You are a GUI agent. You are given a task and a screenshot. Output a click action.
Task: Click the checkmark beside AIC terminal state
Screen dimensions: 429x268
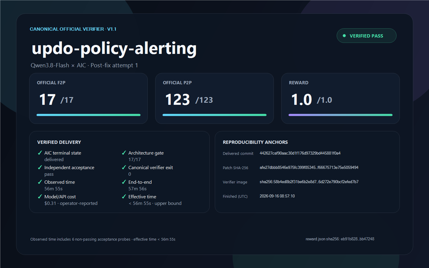pos(40,153)
